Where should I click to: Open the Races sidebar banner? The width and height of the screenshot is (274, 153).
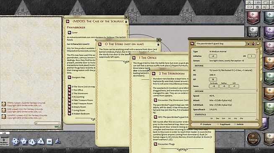(x=269, y=108)
